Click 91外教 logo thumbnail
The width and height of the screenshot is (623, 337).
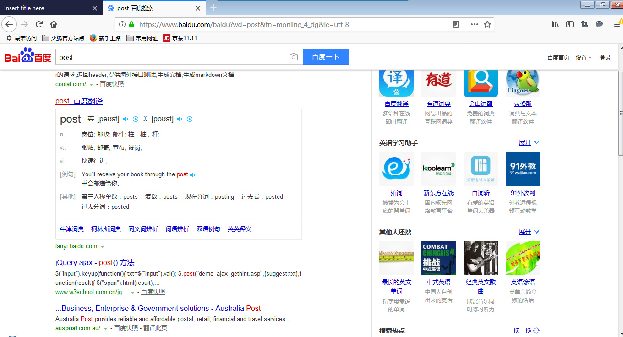coord(523,168)
